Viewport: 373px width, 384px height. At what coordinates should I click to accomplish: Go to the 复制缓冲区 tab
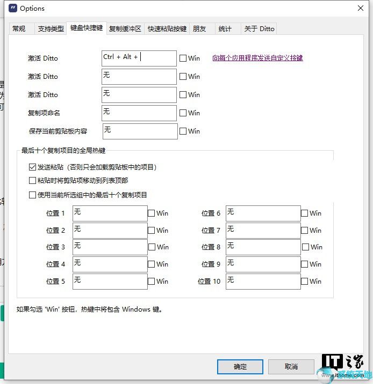click(125, 29)
